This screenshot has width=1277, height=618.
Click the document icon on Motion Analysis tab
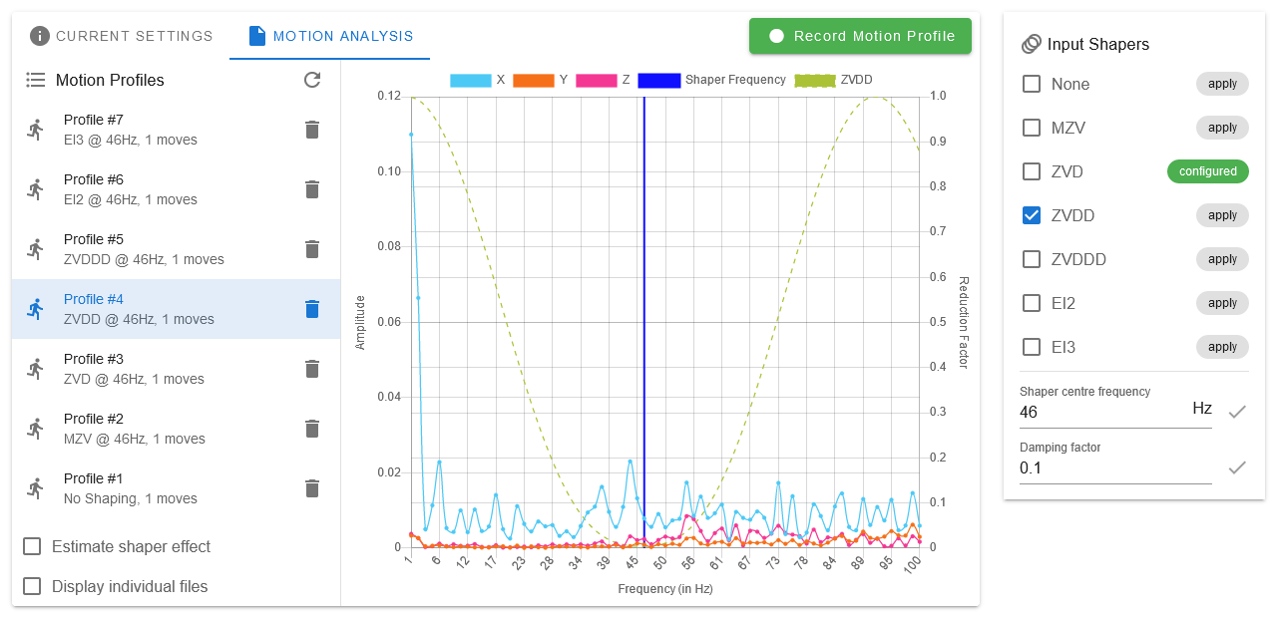(257, 36)
